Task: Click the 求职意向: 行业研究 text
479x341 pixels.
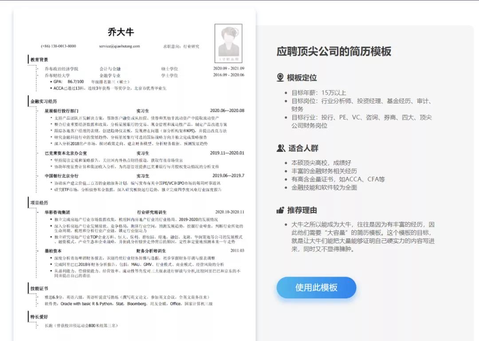Action: point(181,46)
